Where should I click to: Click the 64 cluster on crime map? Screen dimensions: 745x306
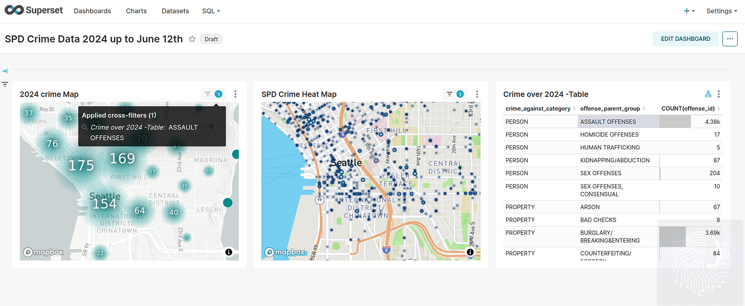pyautogui.click(x=140, y=210)
